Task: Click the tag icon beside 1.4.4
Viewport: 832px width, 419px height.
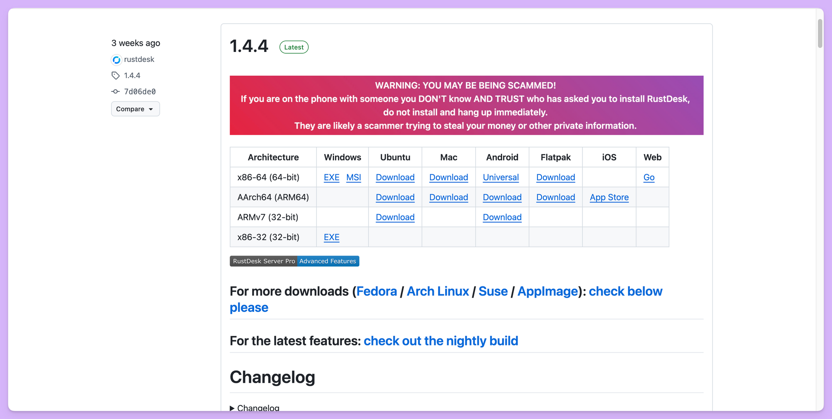Action: pyautogui.click(x=116, y=76)
